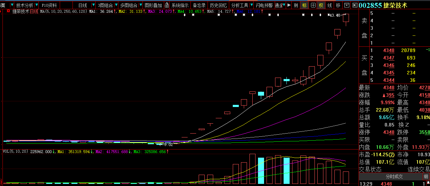Click the red gear icon beside 捷荣技术日线
This screenshot has height=186, width=430.
[8, 11]
